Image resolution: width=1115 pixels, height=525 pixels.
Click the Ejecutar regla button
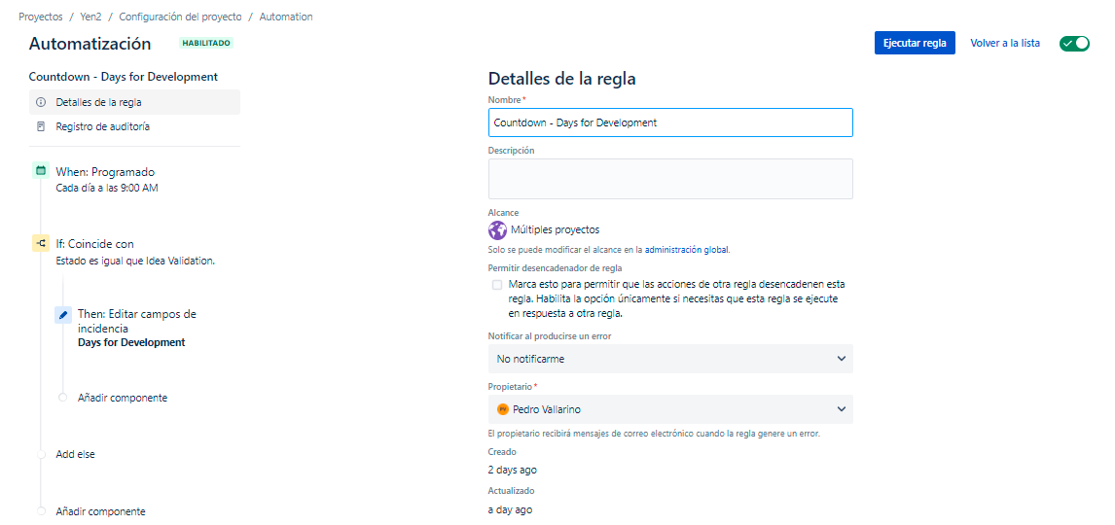915,44
